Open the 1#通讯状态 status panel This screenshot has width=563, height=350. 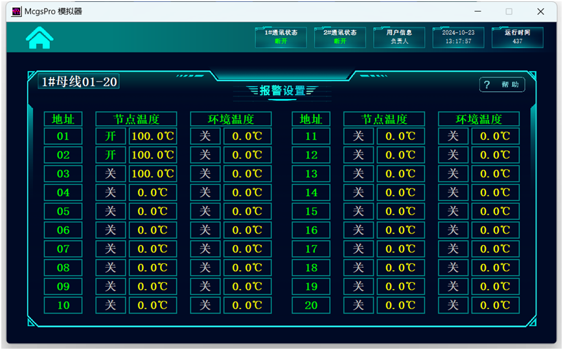281,37
